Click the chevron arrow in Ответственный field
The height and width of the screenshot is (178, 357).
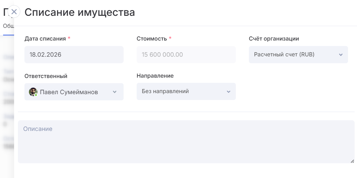click(115, 92)
